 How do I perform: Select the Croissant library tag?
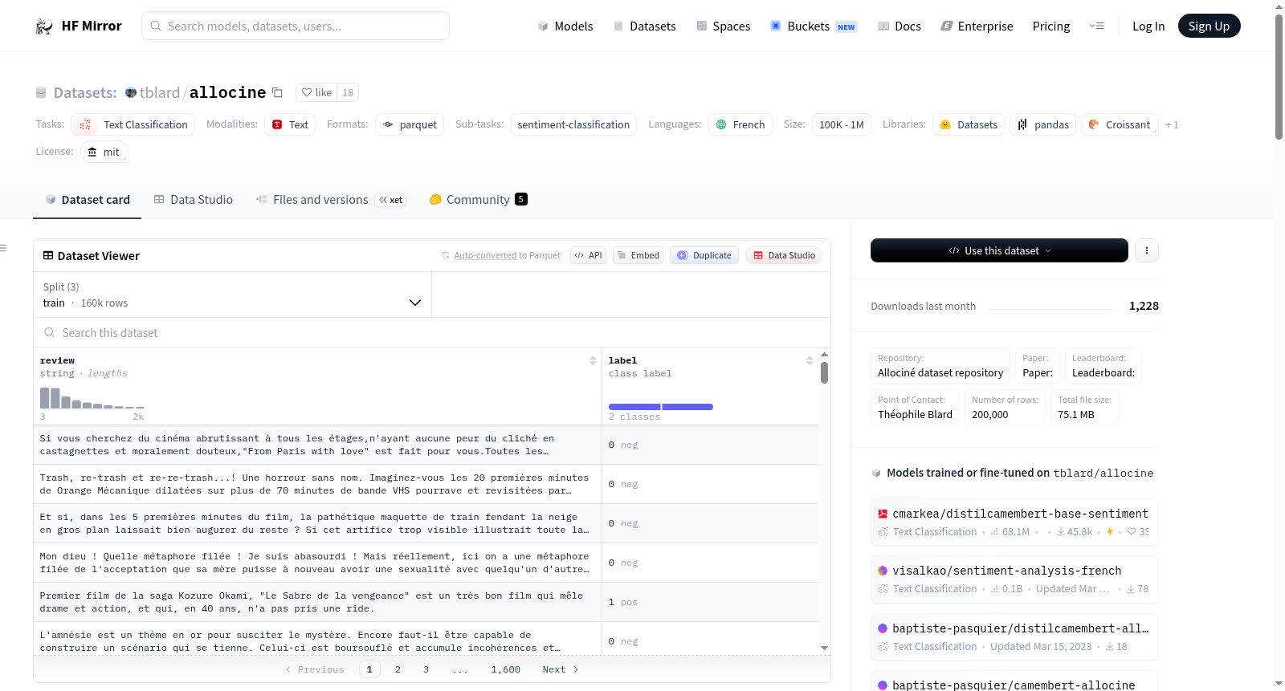1120,124
